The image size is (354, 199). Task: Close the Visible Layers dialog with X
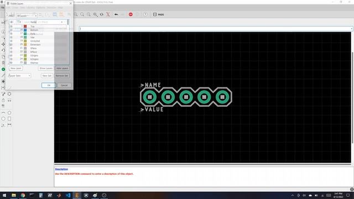[x=70, y=3]
